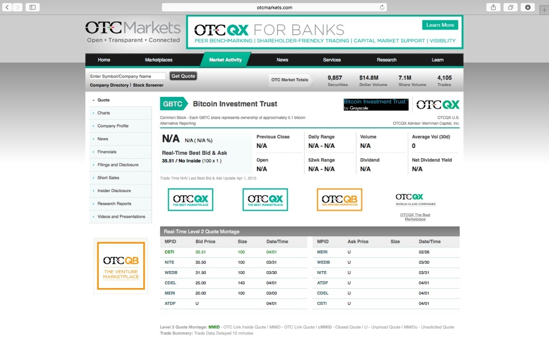Click Learn More in banner ad
The height and width of the screenshot is (343, 549).
440,25
